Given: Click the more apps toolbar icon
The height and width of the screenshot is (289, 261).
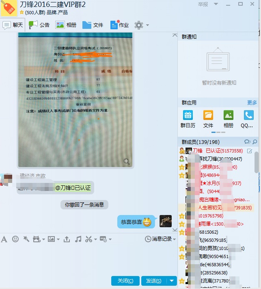Looking at the screenshot, I should point(103,239).
